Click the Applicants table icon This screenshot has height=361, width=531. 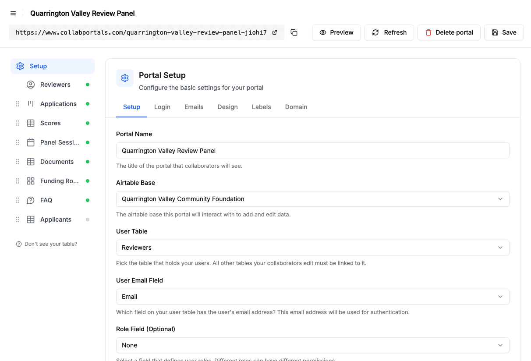point(31,219)
